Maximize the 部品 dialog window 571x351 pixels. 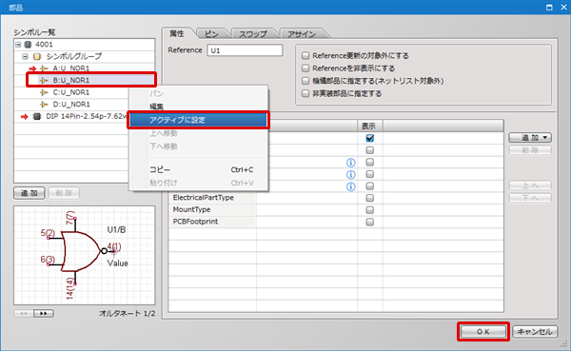point(549,7)
